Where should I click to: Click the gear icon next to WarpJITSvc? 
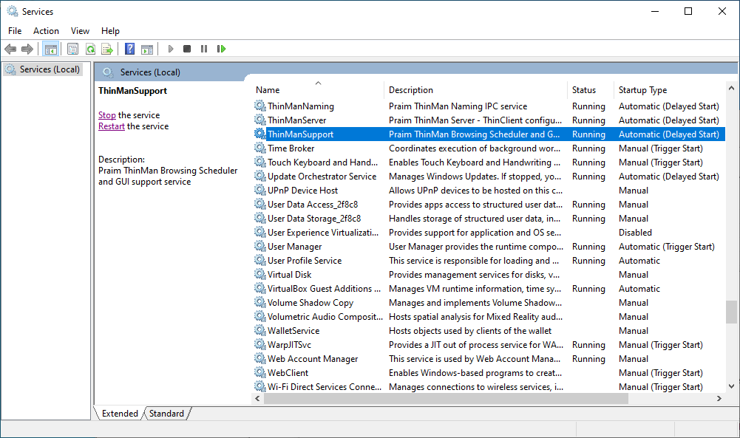pos(260,344)
